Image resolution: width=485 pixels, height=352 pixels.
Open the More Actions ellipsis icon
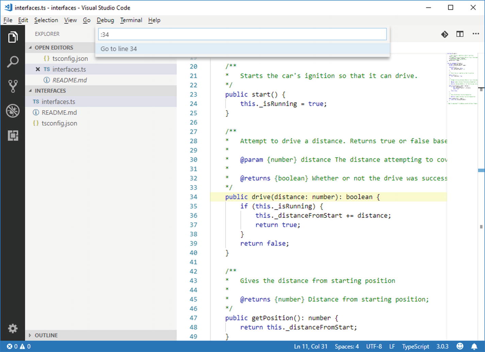475,34
